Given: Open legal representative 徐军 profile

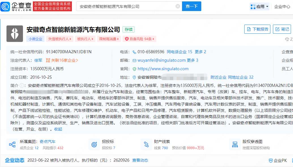Looking at the screenshot, I should coord(38,60).
